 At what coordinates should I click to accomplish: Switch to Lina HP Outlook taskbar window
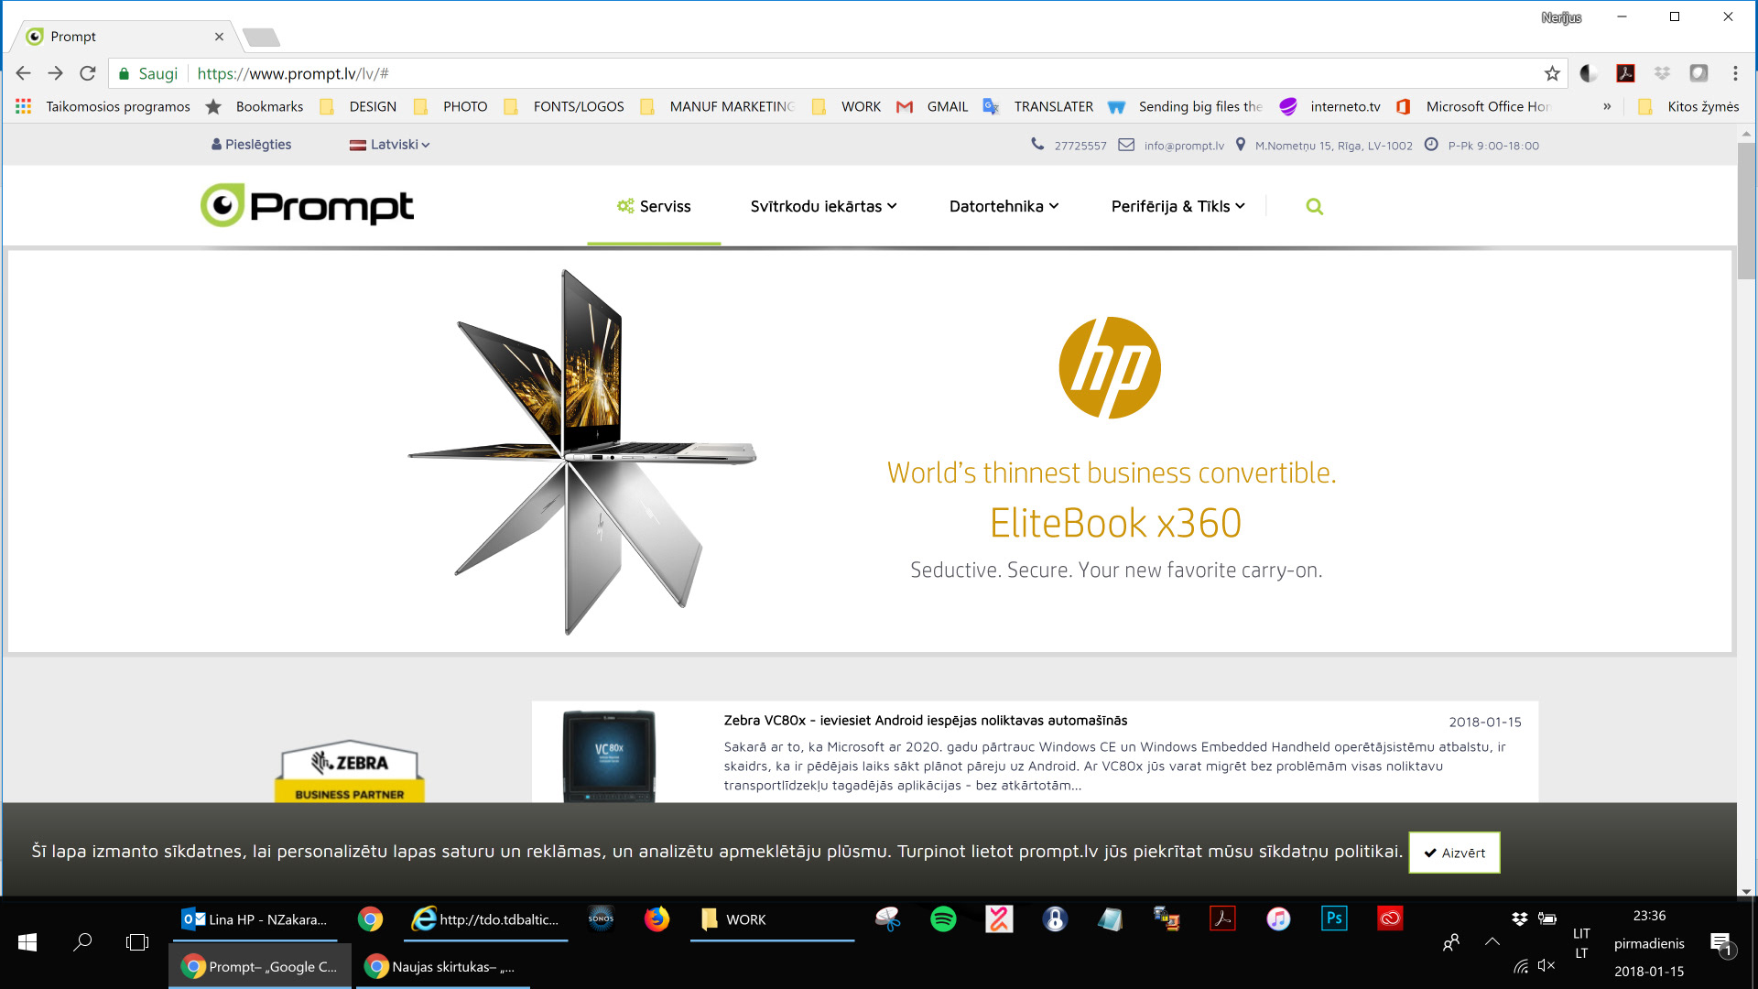(255, 919)
